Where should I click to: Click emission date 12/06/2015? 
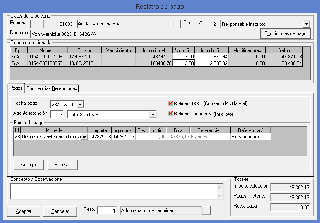pyautogui.click(x=85, y=57)
